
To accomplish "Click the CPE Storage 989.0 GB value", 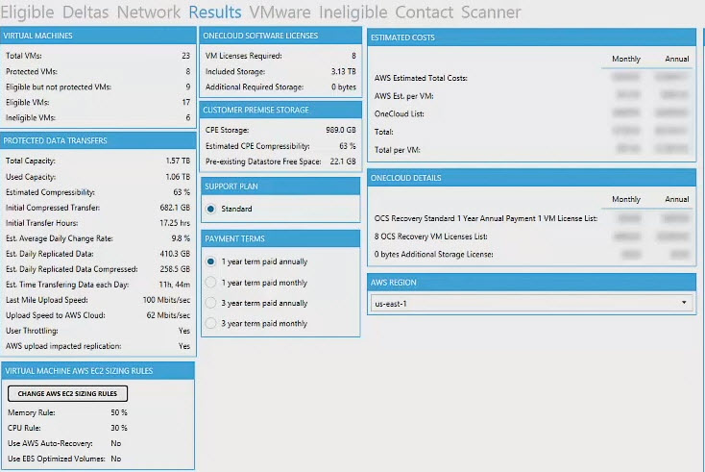I will point(341,130).
